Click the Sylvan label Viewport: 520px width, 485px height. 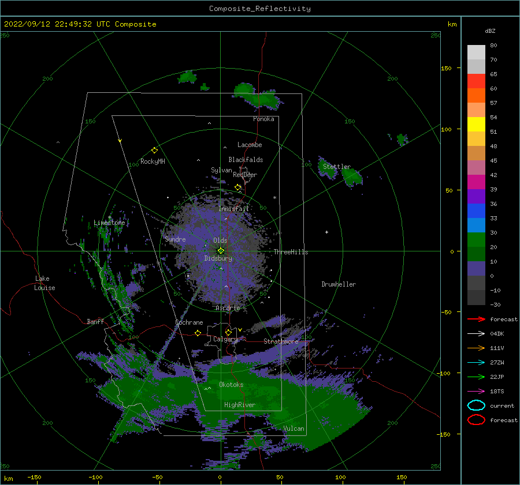point(221,170)
